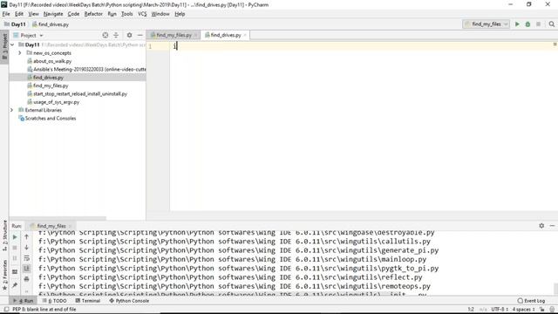Viewport: 558px width, 314px height.
Task: Print the Run console output
Action: [x=27, y=279]
